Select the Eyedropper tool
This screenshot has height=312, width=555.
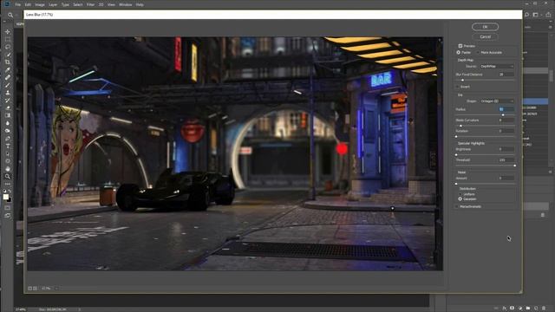point(8,69)
